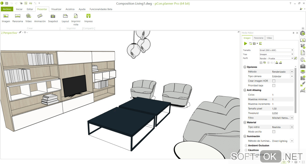The image size is (306, 164).
Task: Open the Tamaño dropdown
Action: (276, 50)
